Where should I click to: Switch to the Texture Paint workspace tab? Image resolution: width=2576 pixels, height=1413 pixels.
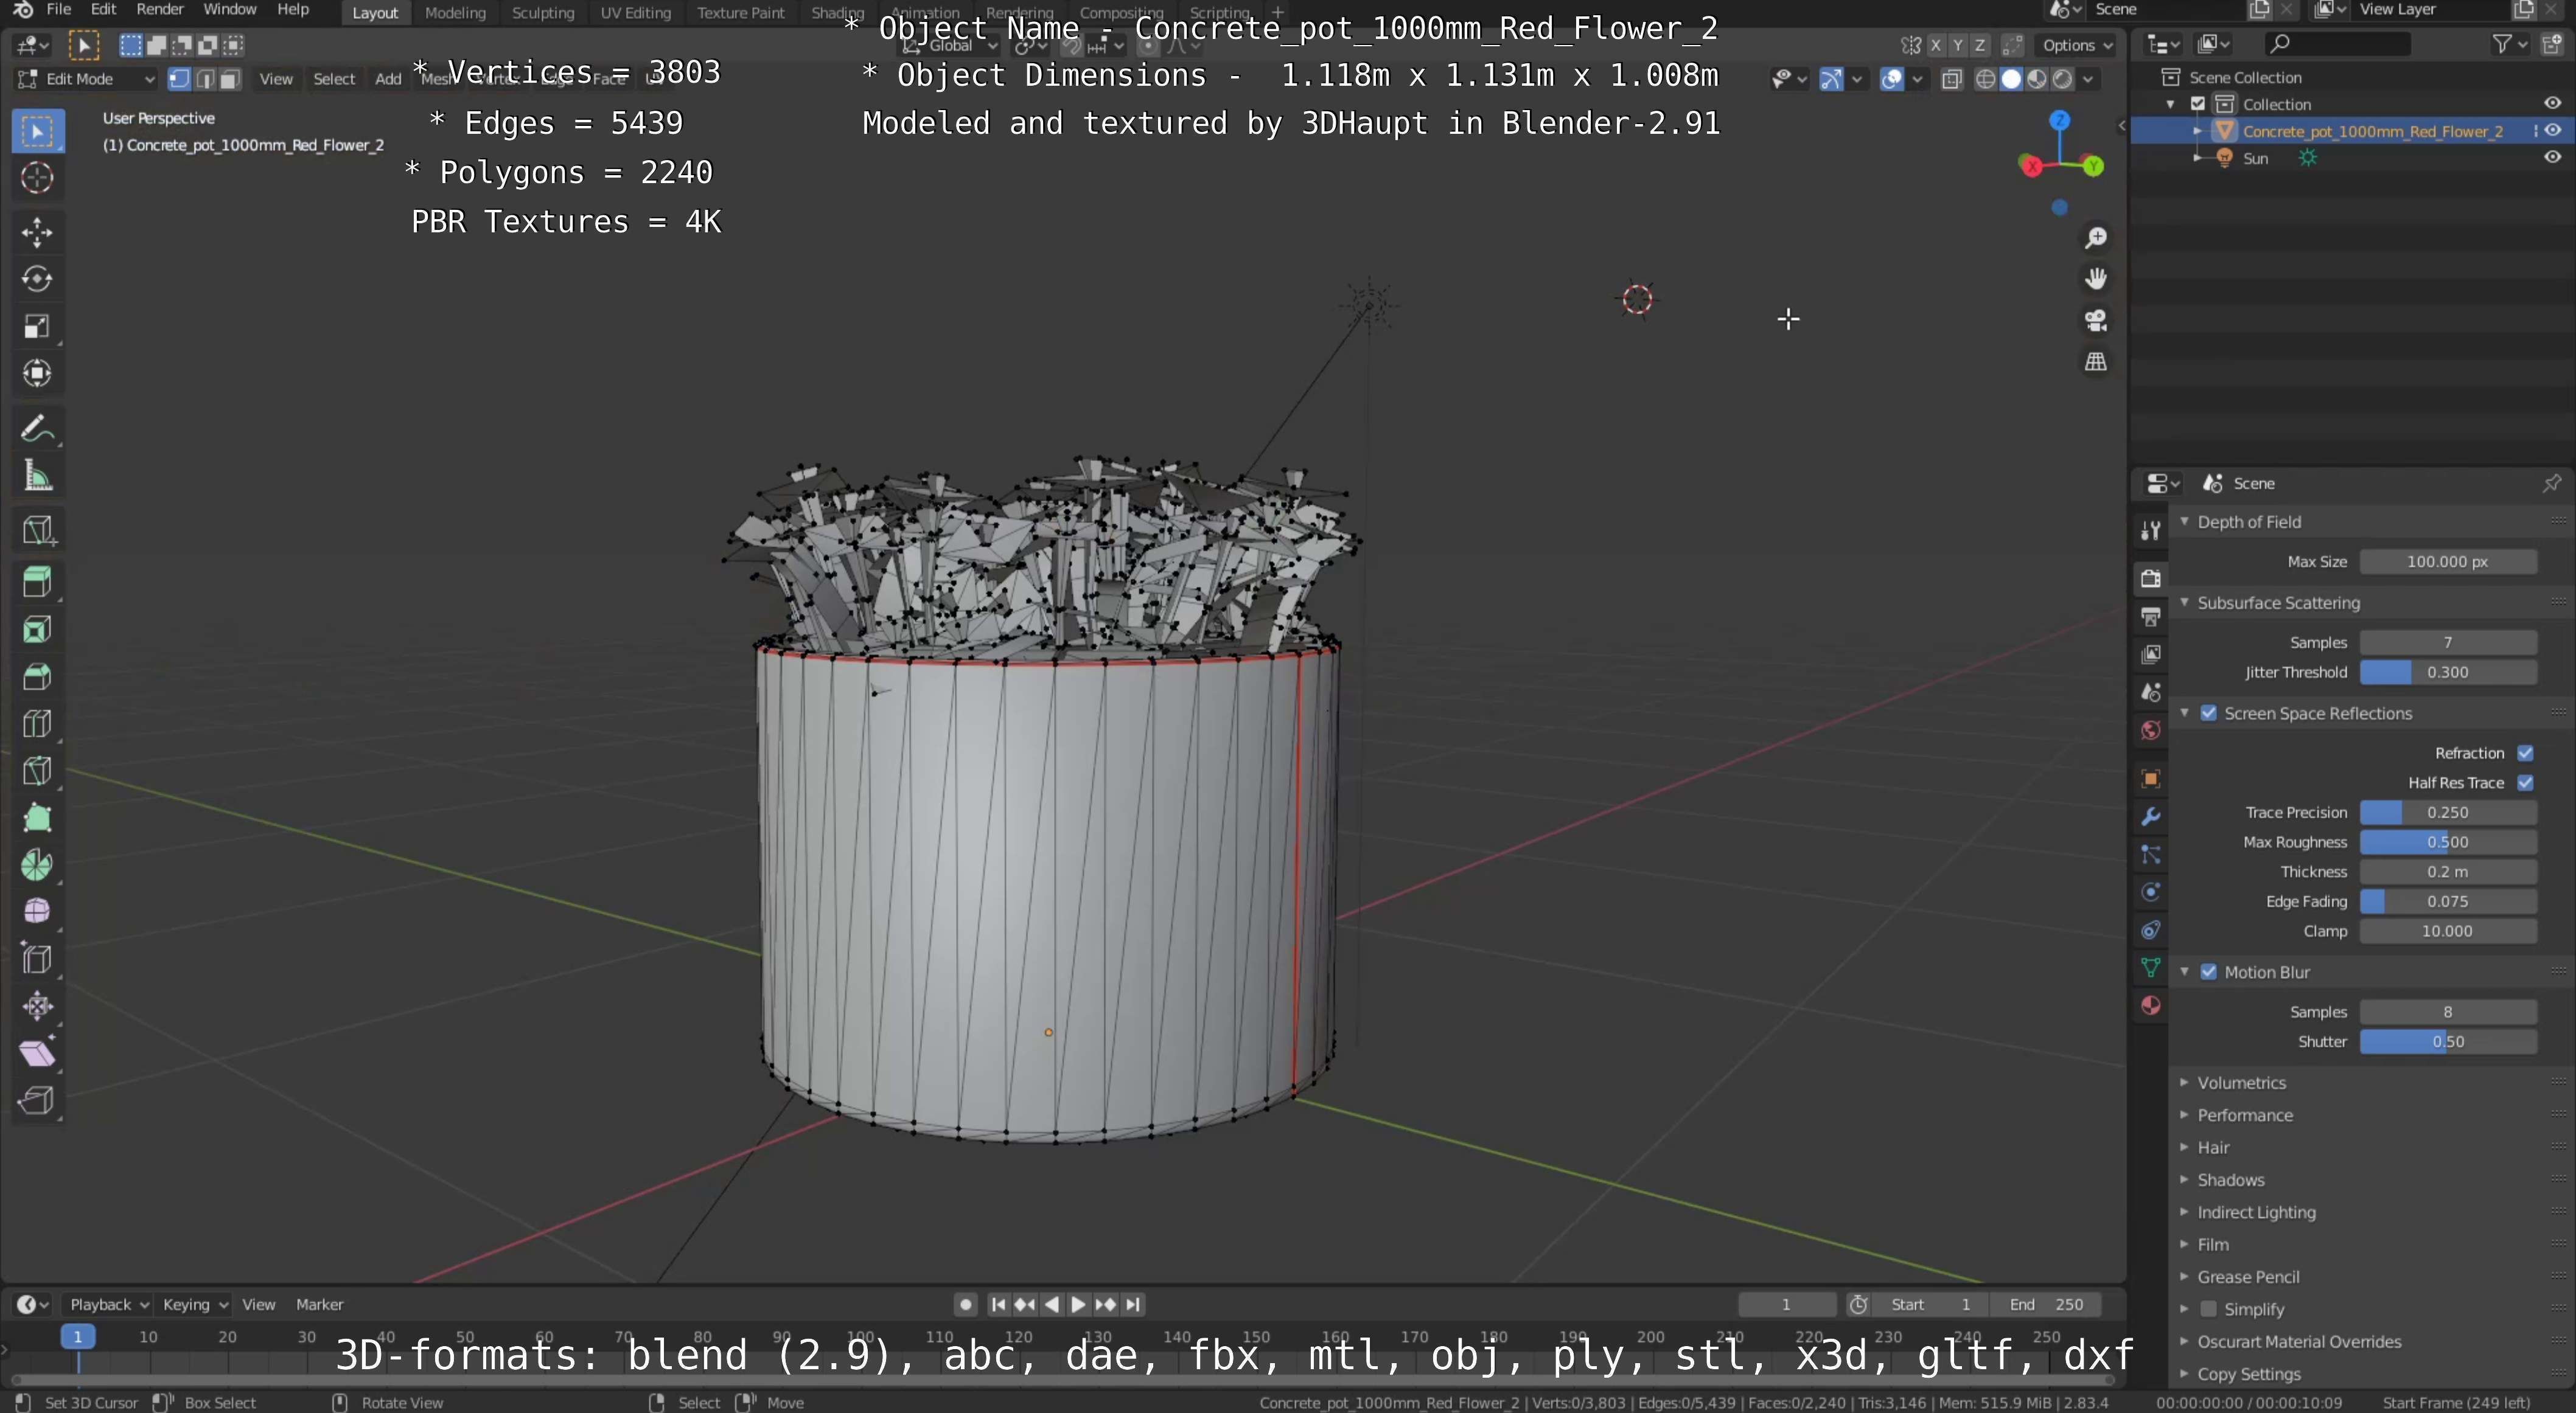741,12
